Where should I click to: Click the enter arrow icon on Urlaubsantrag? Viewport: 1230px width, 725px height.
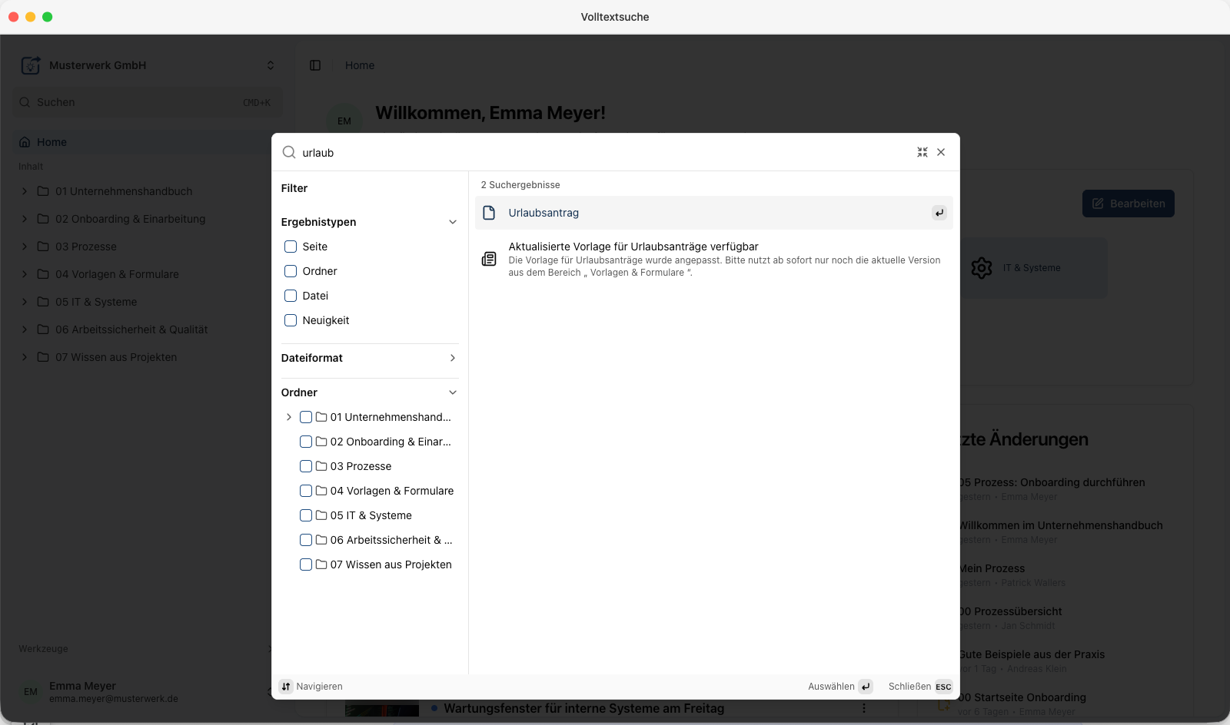tap(939, 213)
